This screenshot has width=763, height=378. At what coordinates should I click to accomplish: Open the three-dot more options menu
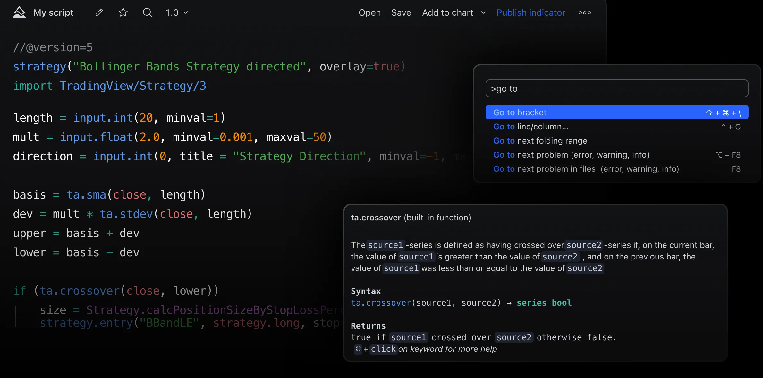(x=584, y=13)
